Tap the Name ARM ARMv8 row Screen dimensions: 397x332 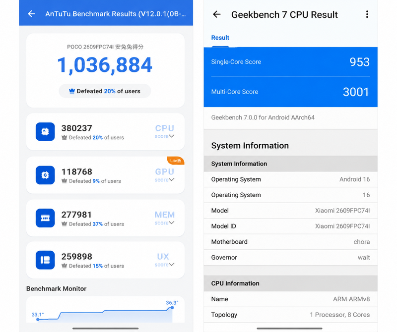click(x=290, y=299)
